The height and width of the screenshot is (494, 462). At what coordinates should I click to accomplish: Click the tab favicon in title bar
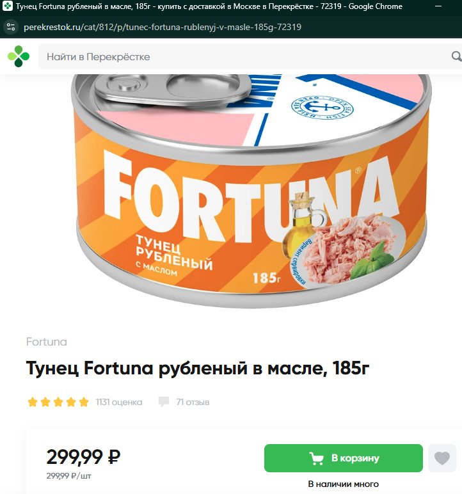[7, 6]
